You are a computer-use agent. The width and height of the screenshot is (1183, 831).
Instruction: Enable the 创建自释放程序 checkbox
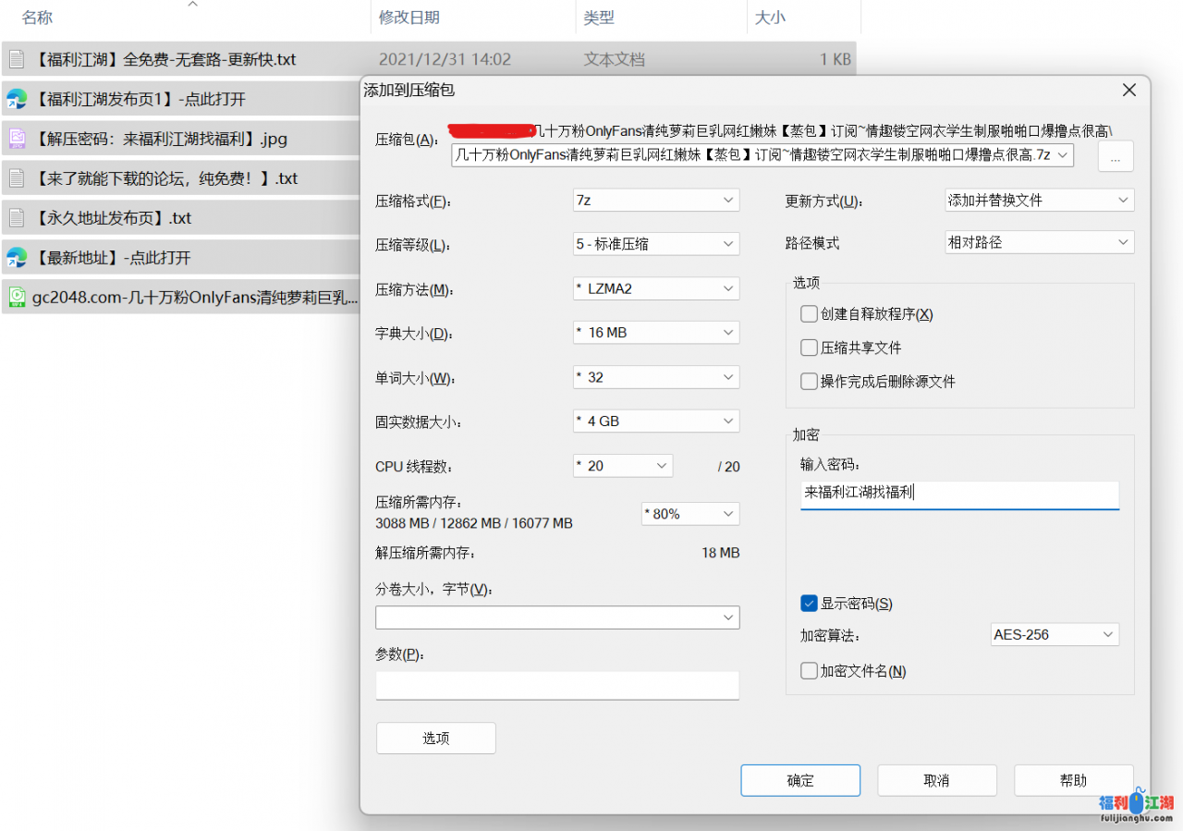click(x=810, y=314)
